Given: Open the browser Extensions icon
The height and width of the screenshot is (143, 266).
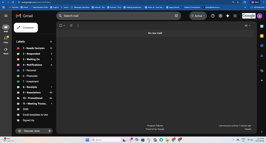Looking at the screenshot, I should 245,2.
